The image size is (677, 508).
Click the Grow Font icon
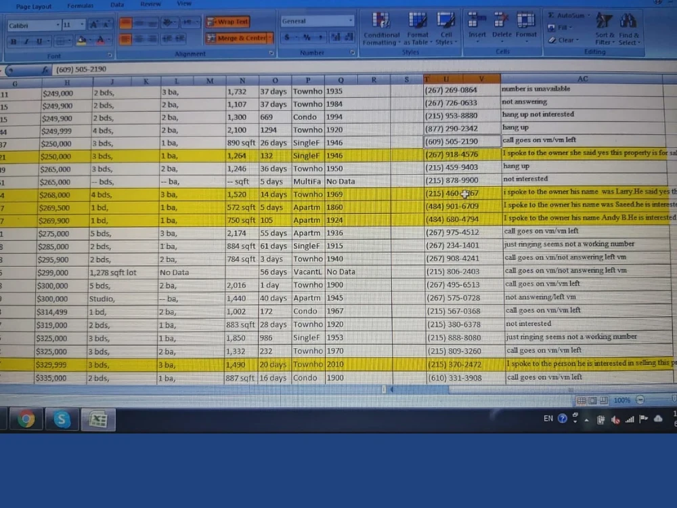coord(93,25)
